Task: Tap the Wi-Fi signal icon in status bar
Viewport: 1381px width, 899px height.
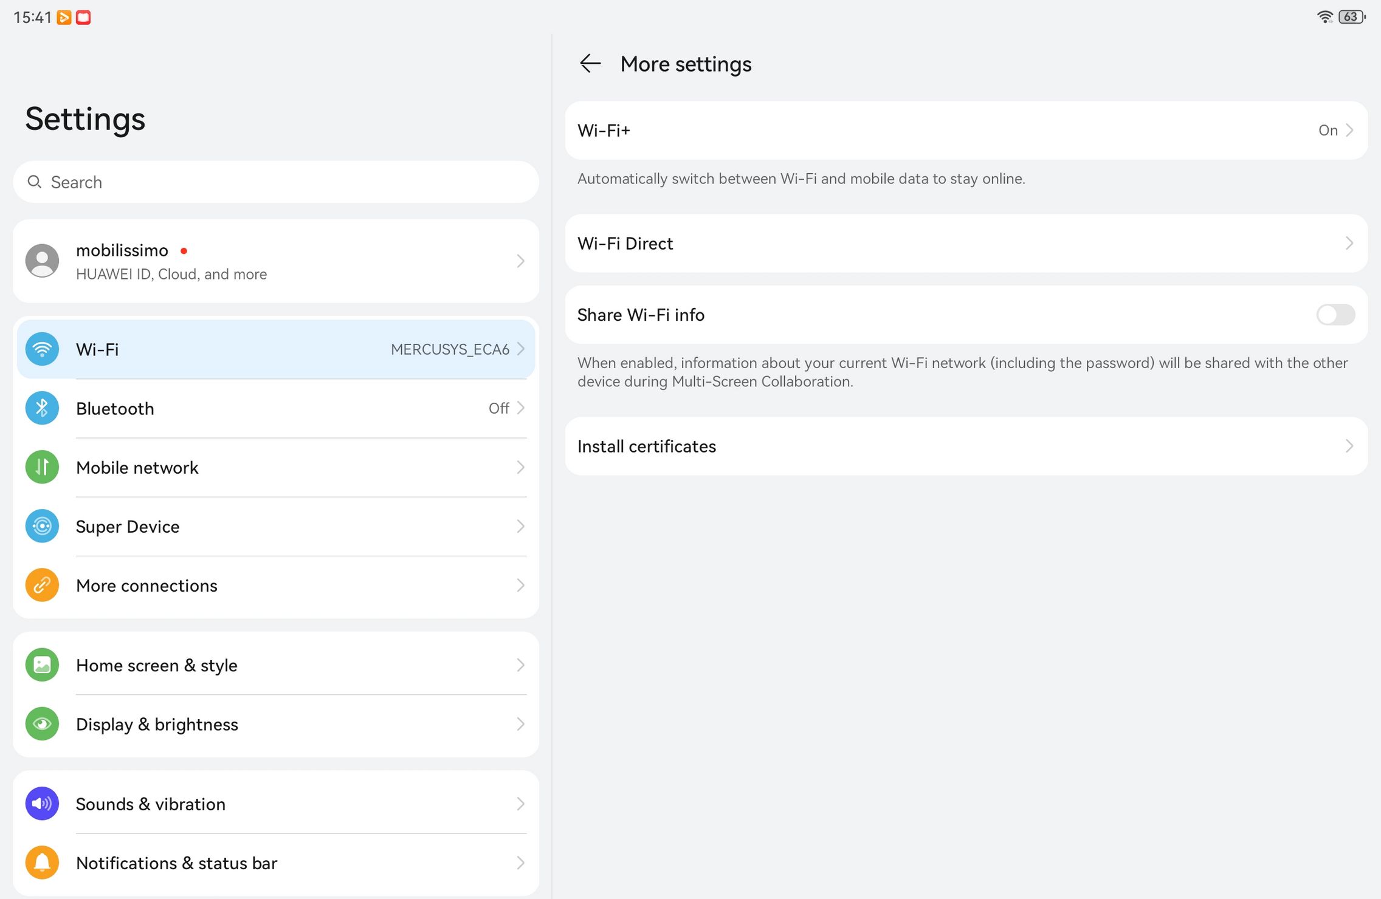Action: click(x=1324, y=17)
